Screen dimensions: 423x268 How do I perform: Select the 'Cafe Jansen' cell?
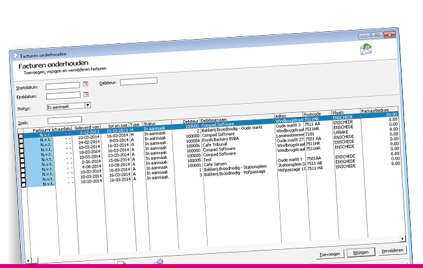tap(215, 164)
